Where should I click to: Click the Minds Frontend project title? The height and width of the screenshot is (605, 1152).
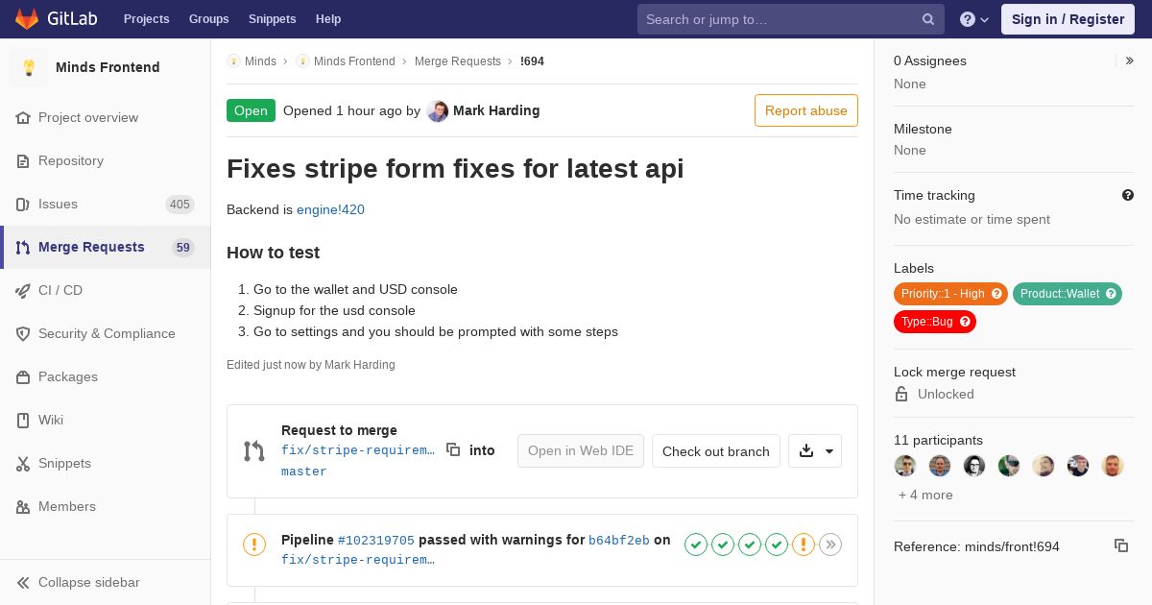(108, 67)
